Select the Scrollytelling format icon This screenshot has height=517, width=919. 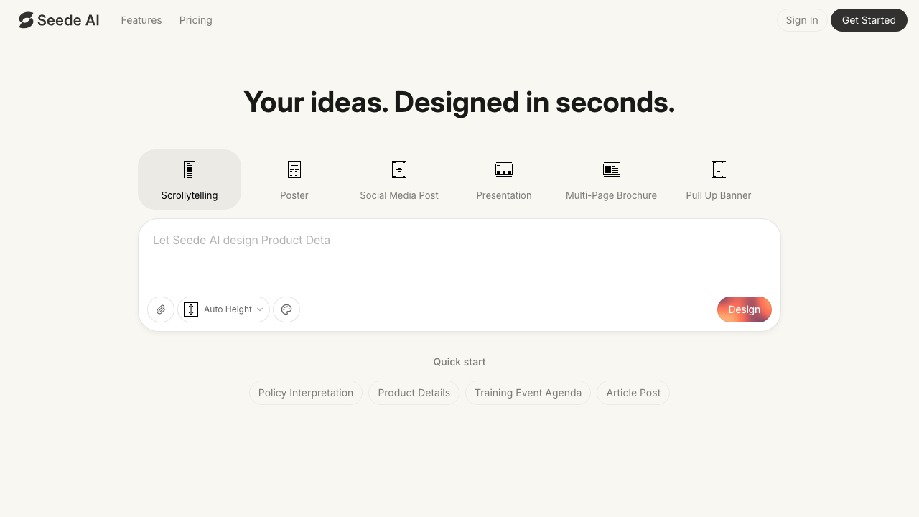(x=190, y=170)
